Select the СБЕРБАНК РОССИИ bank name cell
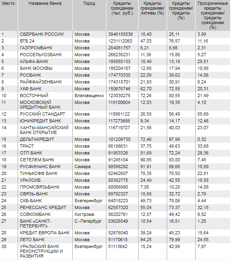This screenshot has width=231, height=260. 42,34
